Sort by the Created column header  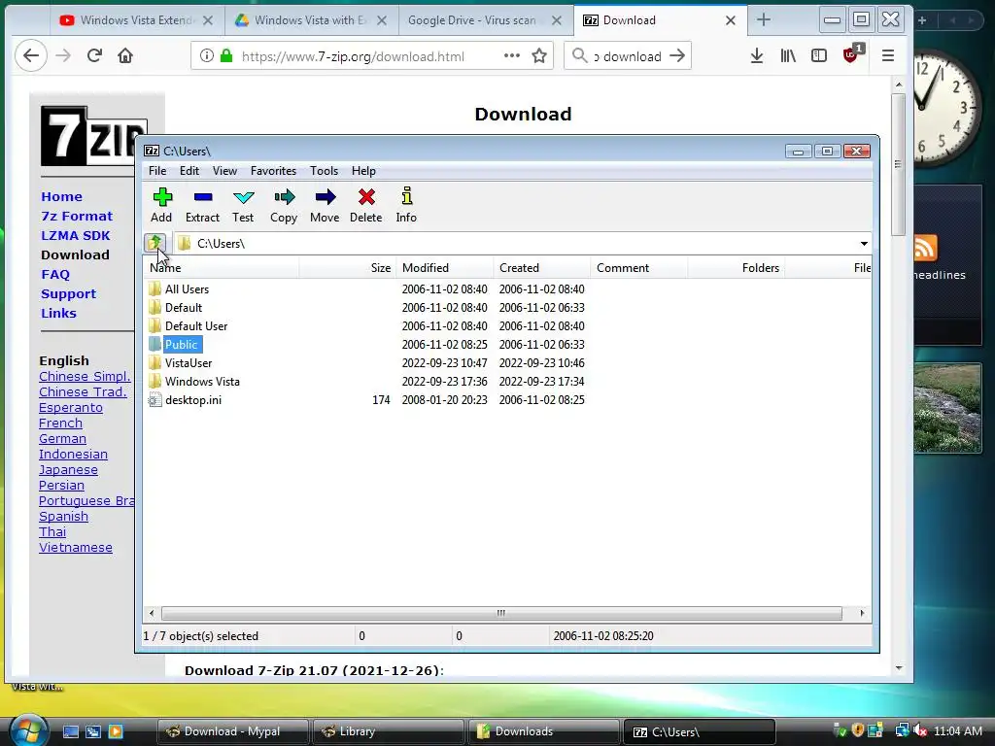(542, 268)
